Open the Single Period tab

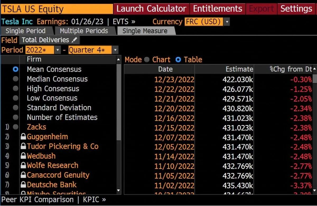coord(26,31)
